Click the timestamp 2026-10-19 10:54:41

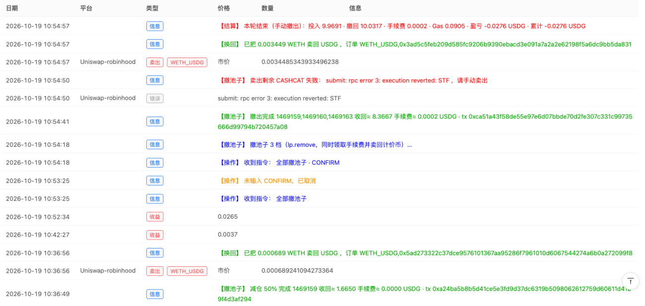click(38, 122)
